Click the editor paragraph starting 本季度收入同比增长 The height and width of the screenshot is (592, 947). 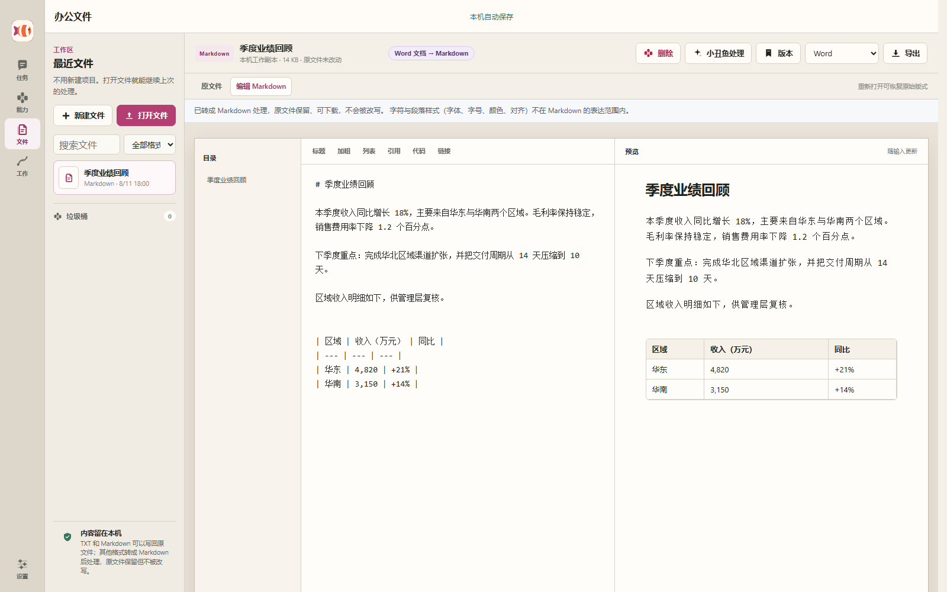[x=456, y=220]
